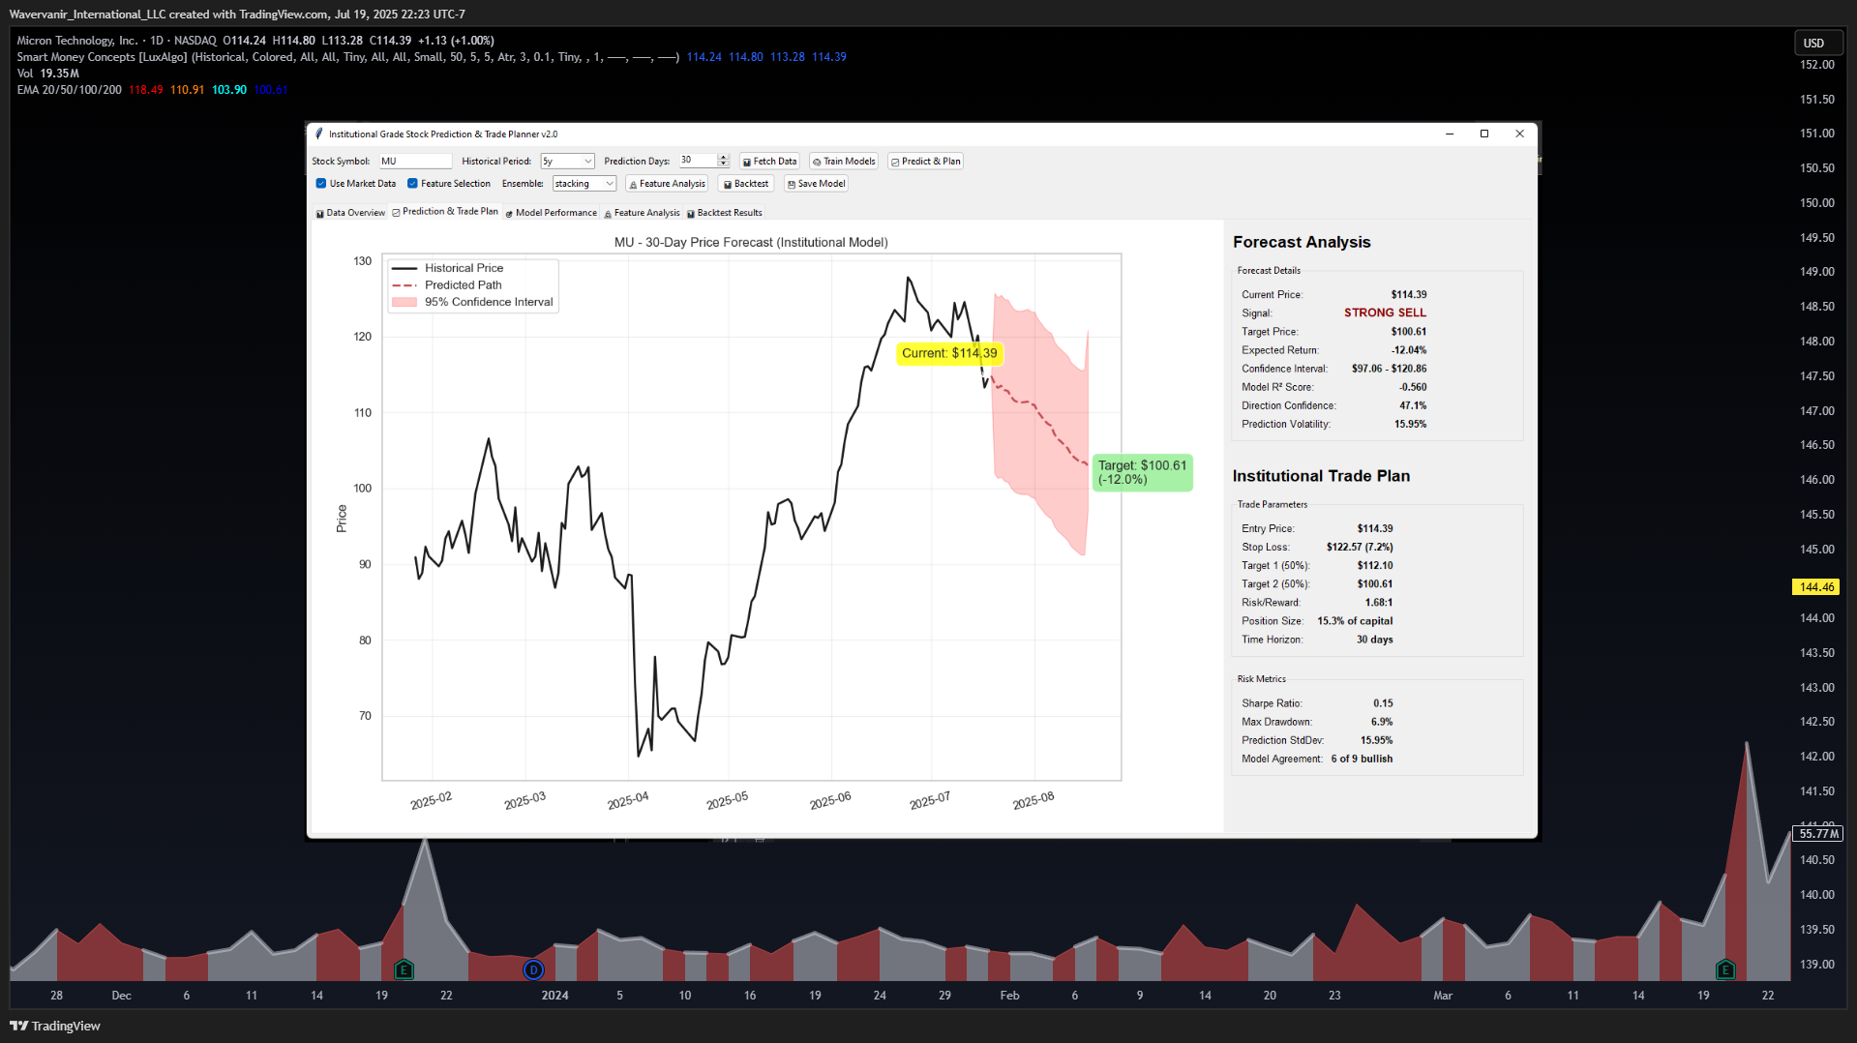1857x1043 pixels.
Task: Increase Prediction Days with up arrow
Action: point(724,157)
